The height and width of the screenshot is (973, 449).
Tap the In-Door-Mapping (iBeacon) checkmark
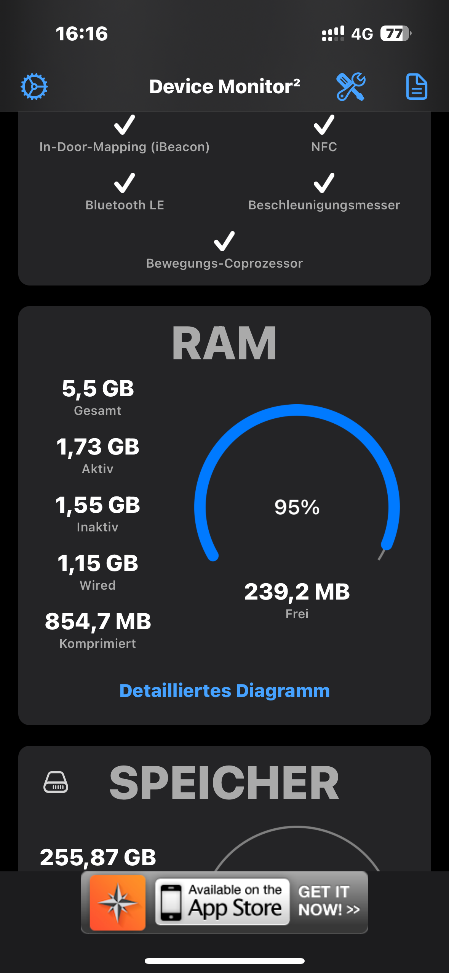(125, 125)
